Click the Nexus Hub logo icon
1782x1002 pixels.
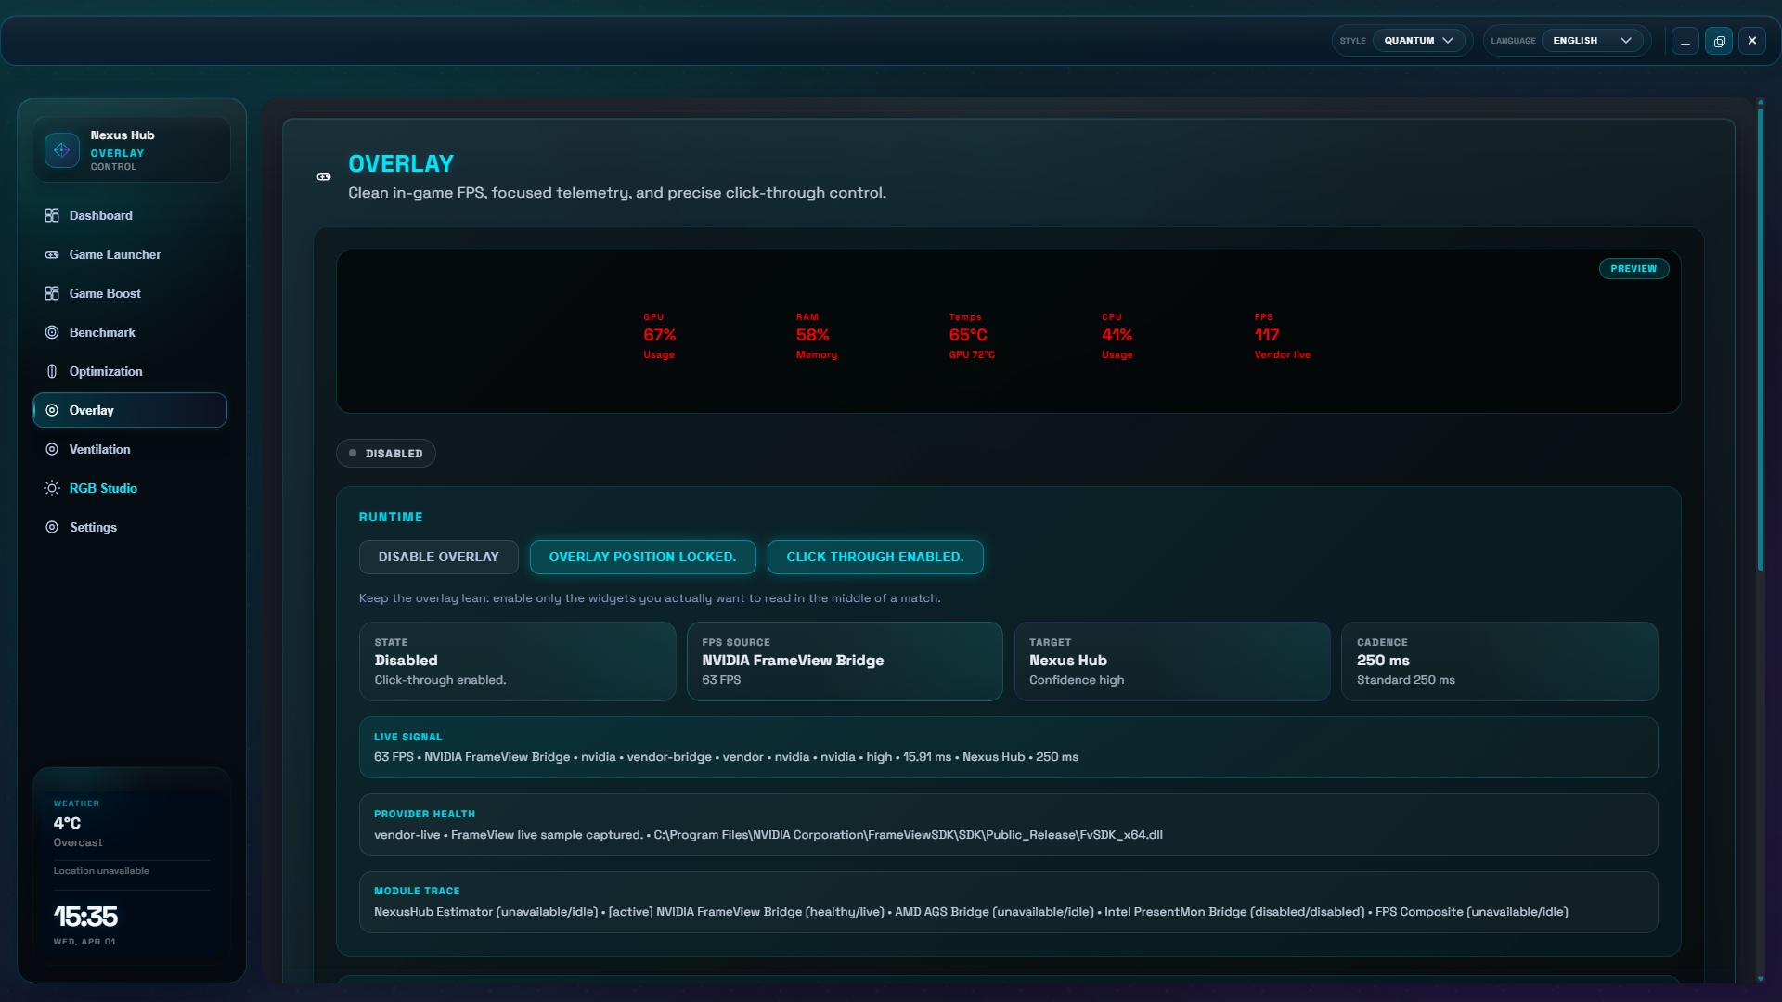click(x=62, y=150)
